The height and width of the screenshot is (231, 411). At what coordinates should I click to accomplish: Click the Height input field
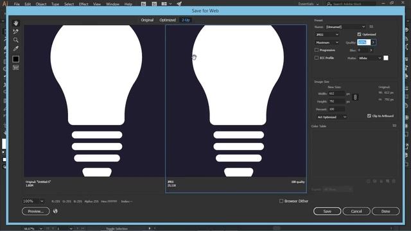337,101
